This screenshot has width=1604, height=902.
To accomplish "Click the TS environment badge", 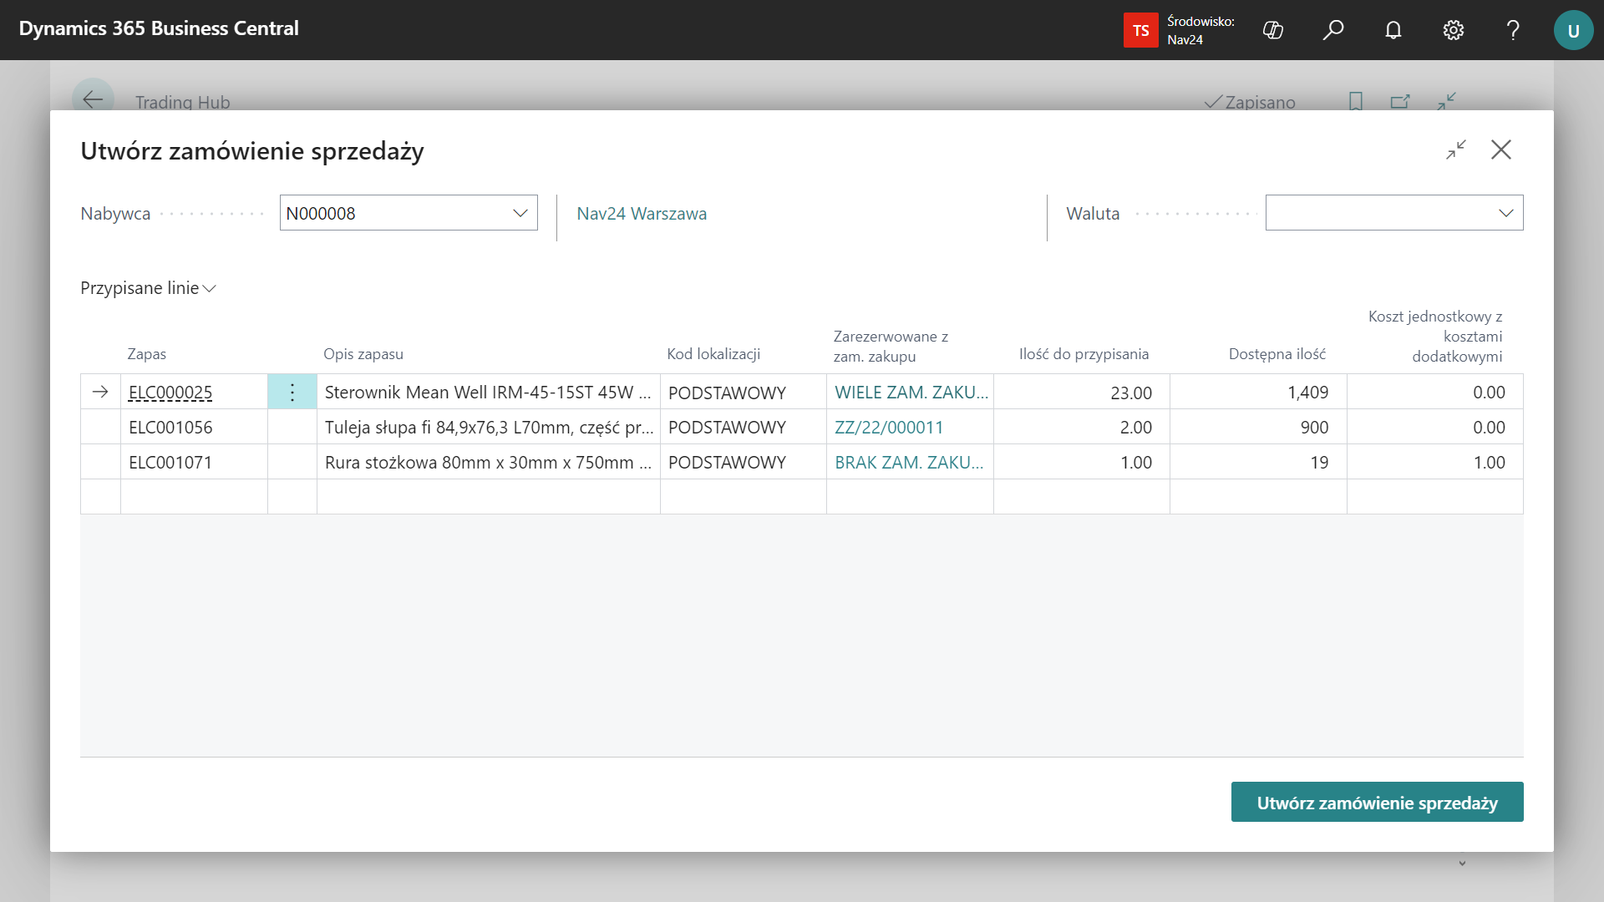I will pos(1140,30).
